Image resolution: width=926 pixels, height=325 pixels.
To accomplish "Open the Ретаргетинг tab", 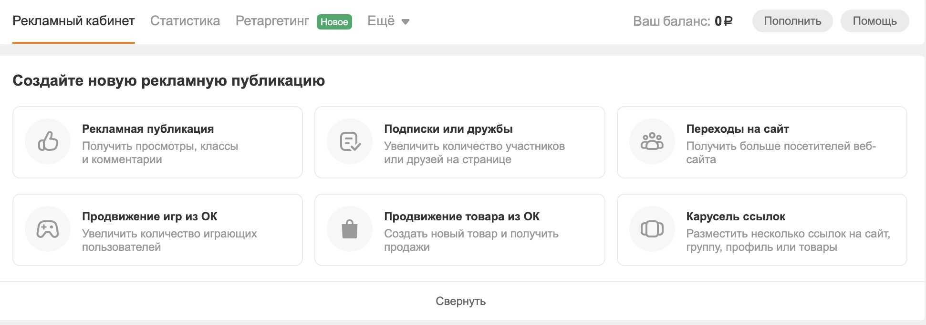I will pos(272,21).
